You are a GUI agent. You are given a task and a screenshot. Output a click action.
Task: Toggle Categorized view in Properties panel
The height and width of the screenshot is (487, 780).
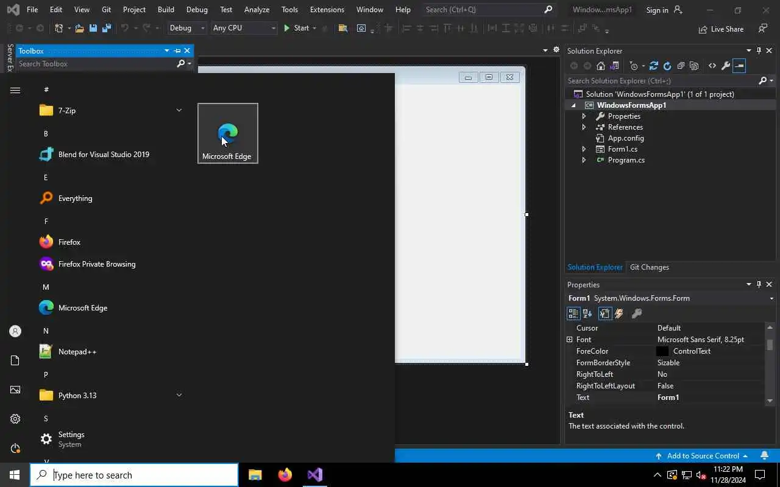click(x=573, y=314)
